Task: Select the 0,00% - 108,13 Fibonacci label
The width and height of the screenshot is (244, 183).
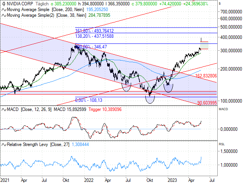Action: click(89, 100)
